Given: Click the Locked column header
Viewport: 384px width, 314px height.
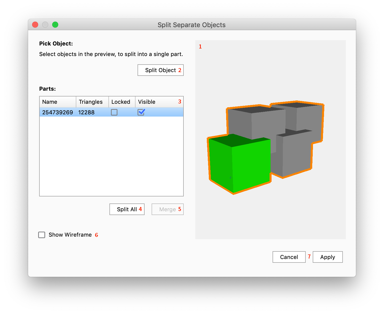Looking at the screenshot, I should (x=122, y=102).
